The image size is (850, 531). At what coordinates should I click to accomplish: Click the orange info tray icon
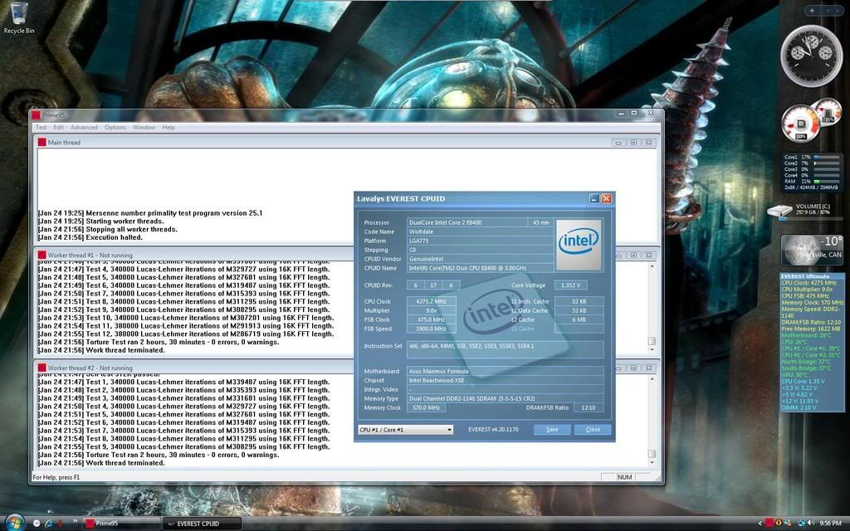pyautogui.click(x=779, y=523)
